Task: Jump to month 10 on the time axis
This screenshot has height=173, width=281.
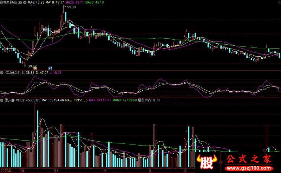Action: (22, 171)
